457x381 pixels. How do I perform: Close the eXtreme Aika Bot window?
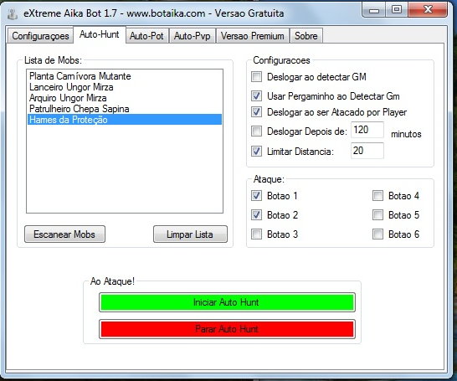[x=428, y=10]
